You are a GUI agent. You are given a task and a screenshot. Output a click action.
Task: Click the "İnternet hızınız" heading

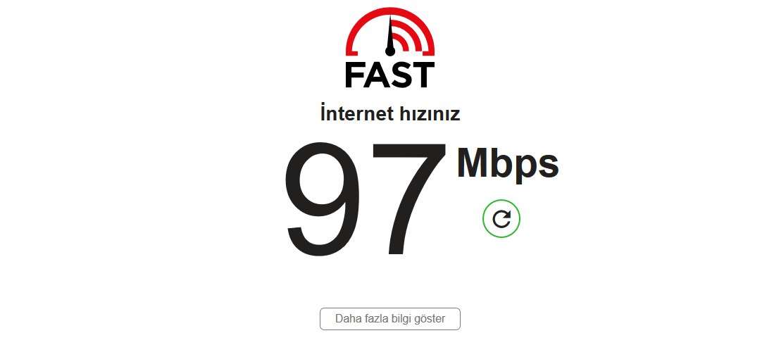390,114
